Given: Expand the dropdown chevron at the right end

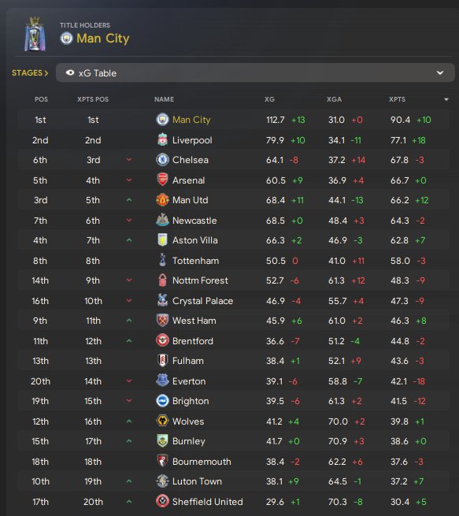Looking at the screenshot, I should [440, 72].
